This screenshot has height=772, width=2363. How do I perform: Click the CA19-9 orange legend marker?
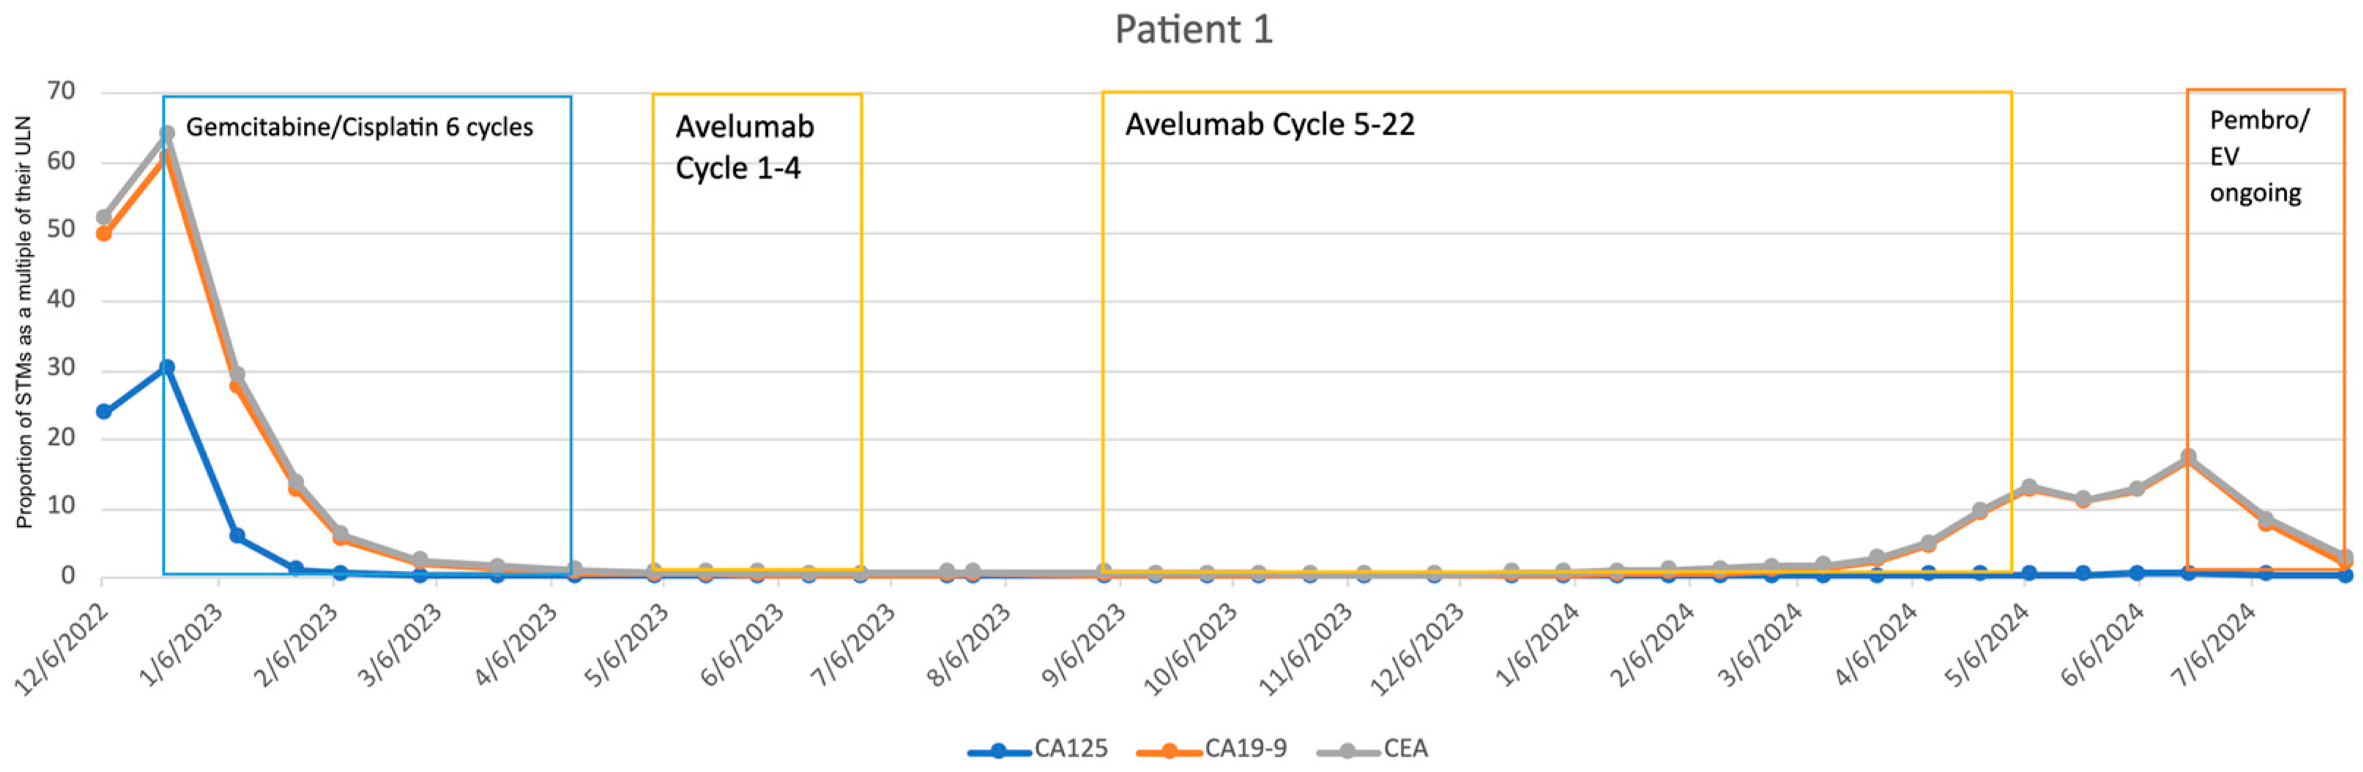[x=1169, y=752]
